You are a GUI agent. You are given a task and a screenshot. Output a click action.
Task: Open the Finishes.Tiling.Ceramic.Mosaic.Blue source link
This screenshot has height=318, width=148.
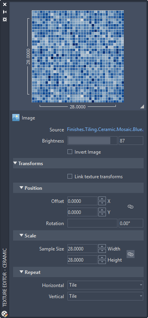[105, 129]
